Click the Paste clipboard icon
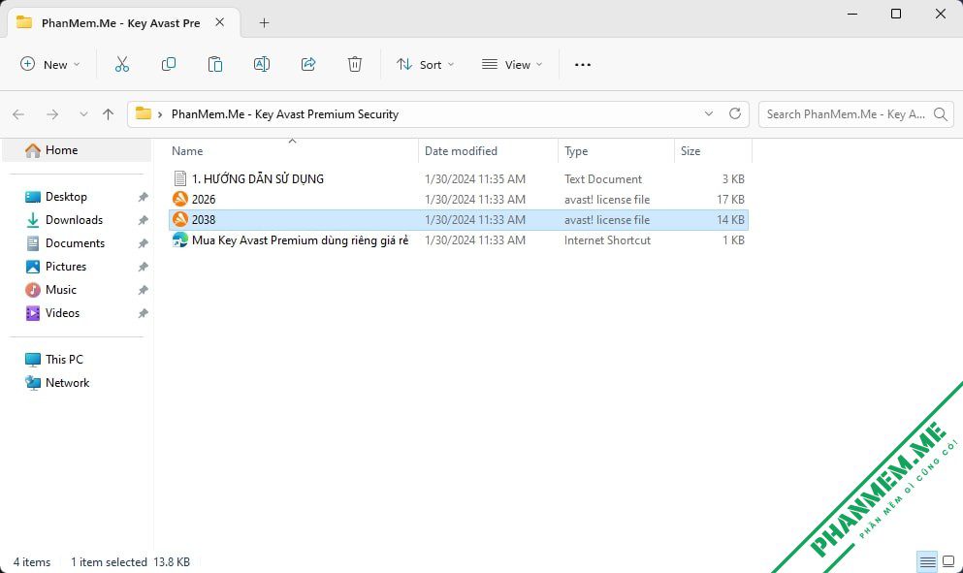Screen dimensions: 963x573 click(x=215, y=64)
